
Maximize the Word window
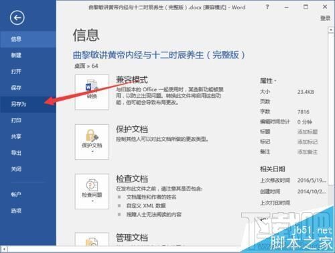(x=306, y=7)
